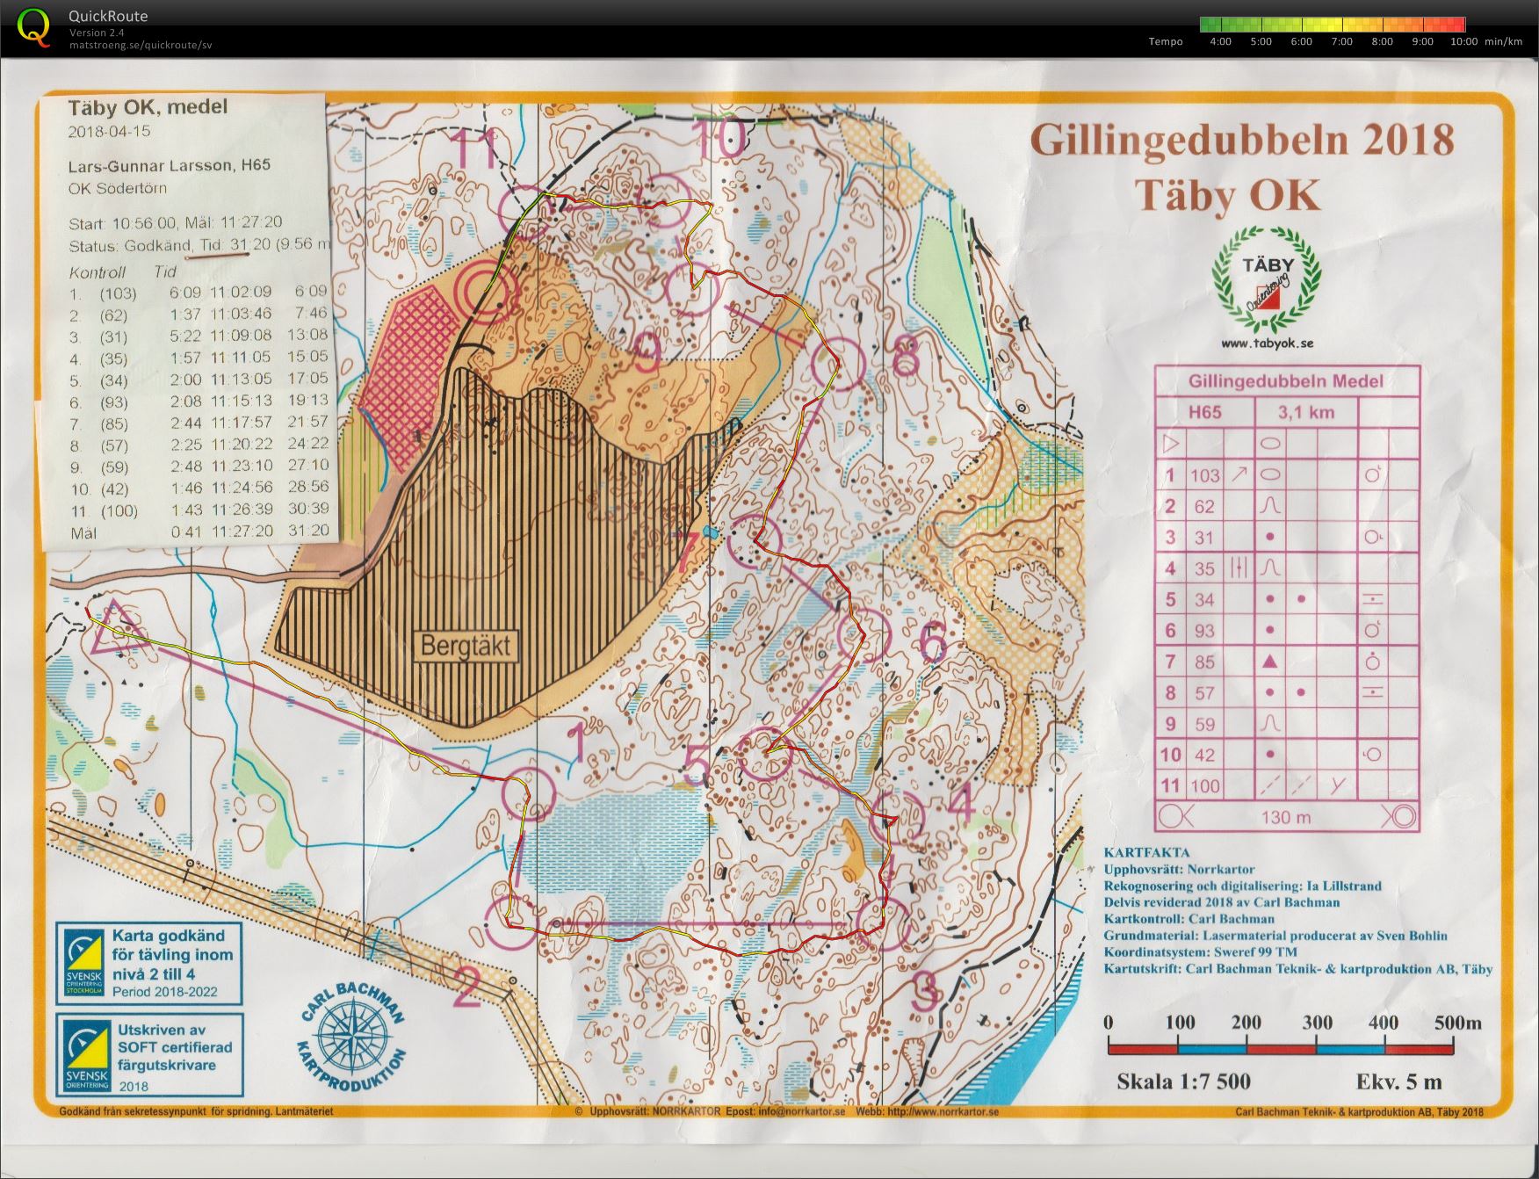Click the Gillingedubbeln Medel table header

coord(1286,381)
